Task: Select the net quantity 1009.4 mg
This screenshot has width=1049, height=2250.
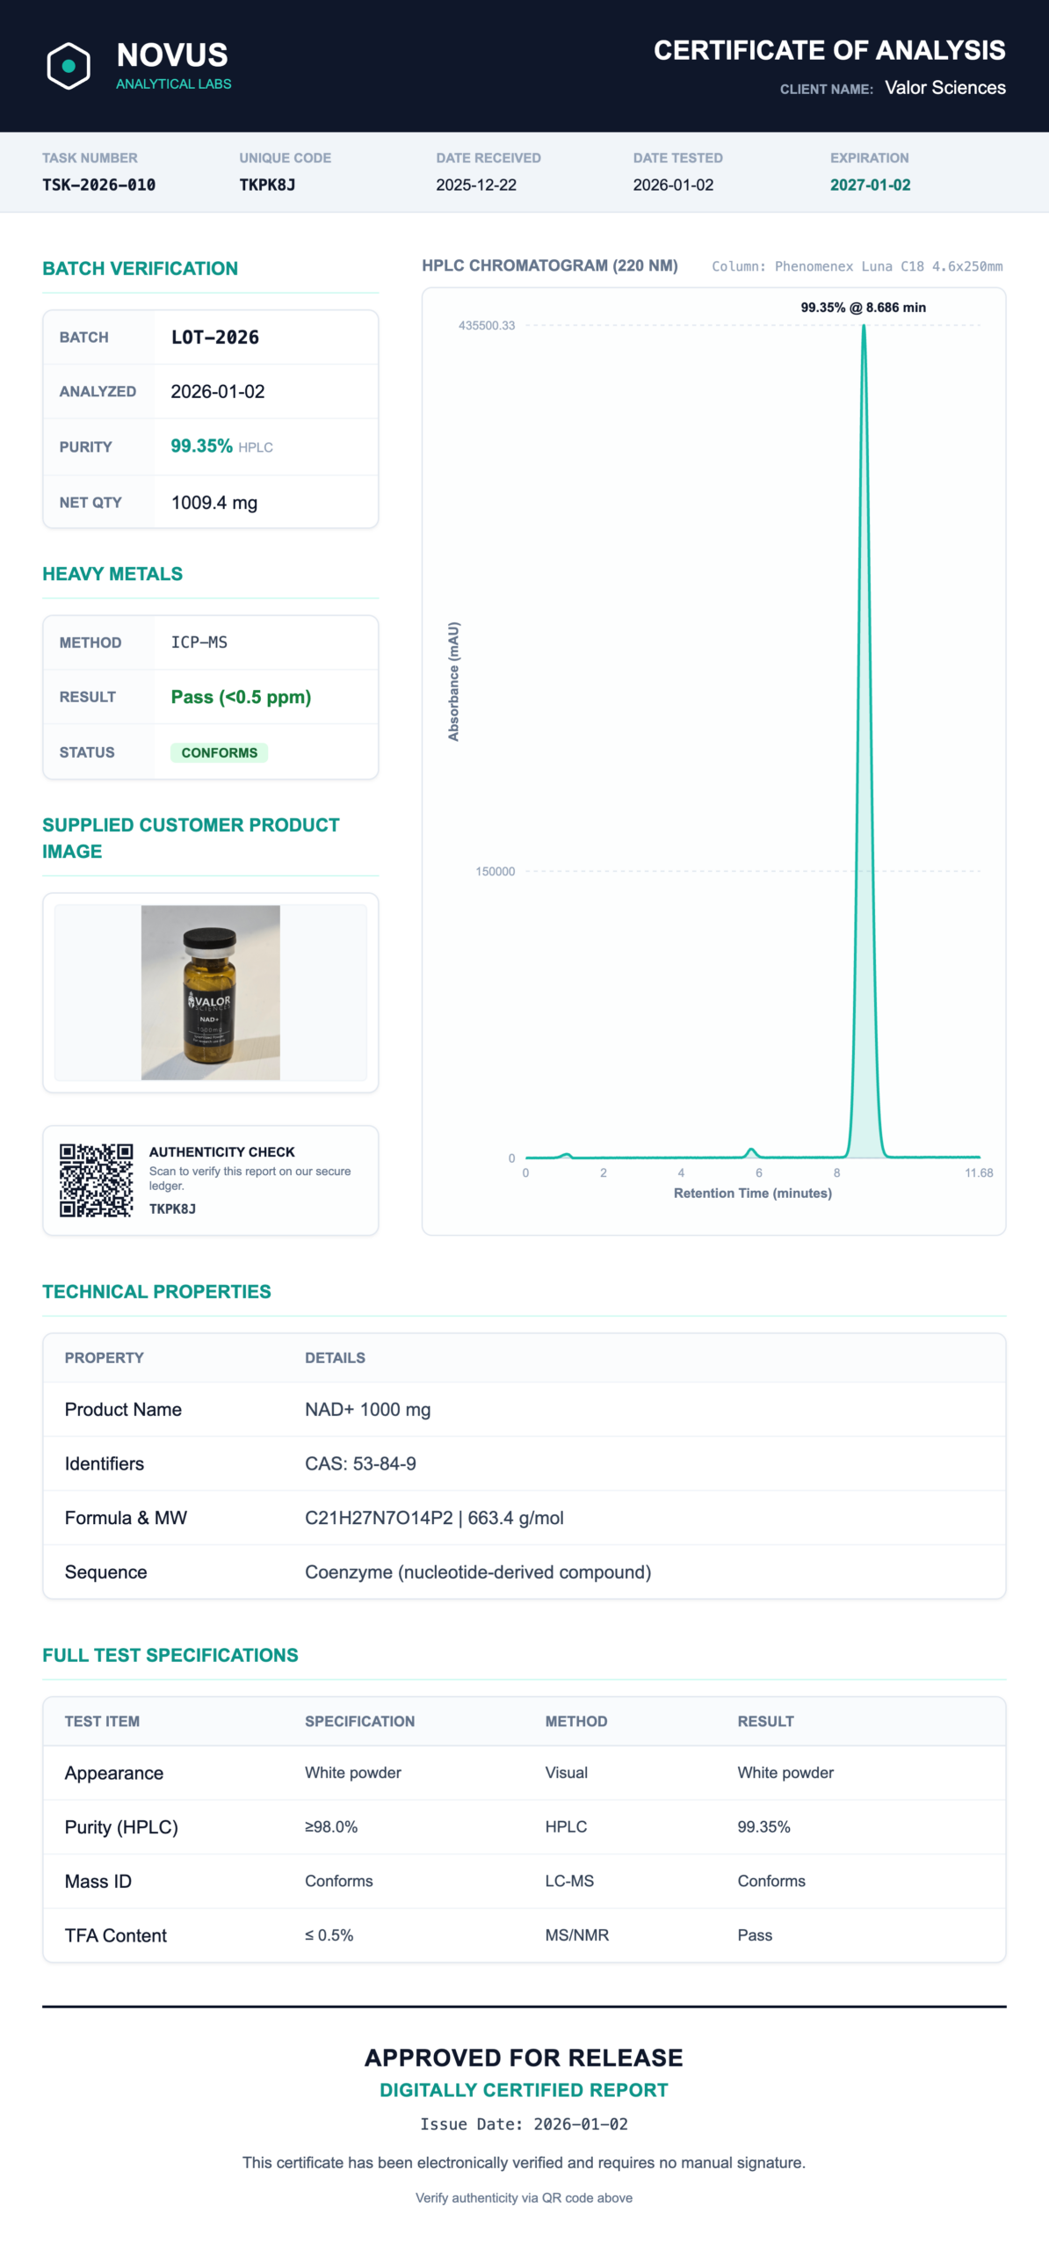Action: click(214, 503)
